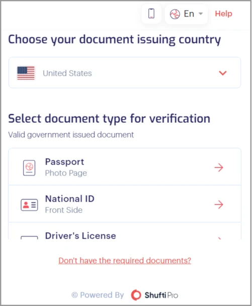The image size is (252, 306).
Task: Click the Photo Page subtitle under Passport
Action: [66, 173]
